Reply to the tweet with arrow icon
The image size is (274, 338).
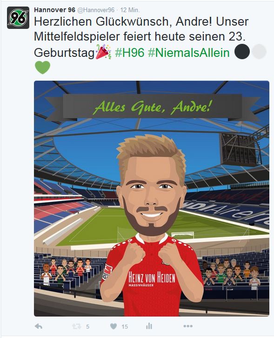click(x=39, y=326)
